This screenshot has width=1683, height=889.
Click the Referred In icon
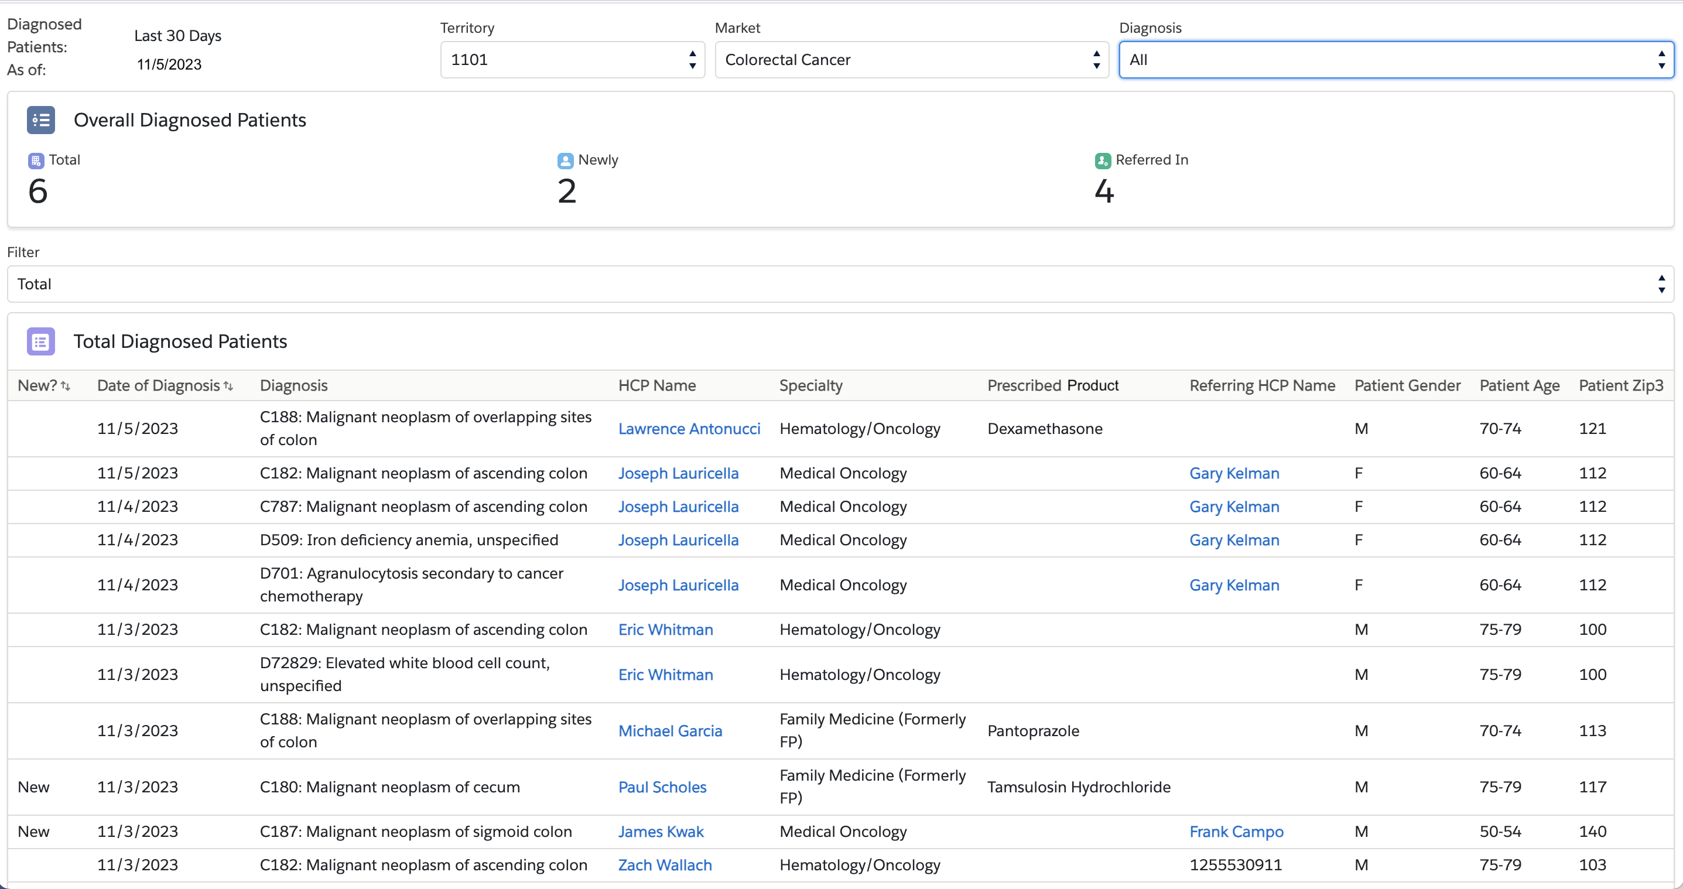1103,160
